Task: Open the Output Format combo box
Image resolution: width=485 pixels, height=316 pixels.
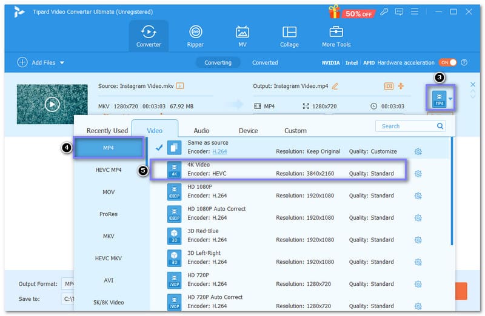Action: tap(69, 284)
